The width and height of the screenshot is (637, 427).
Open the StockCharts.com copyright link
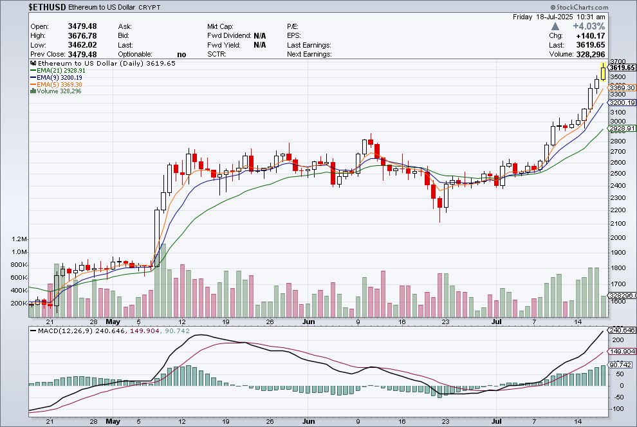(579, 7)
